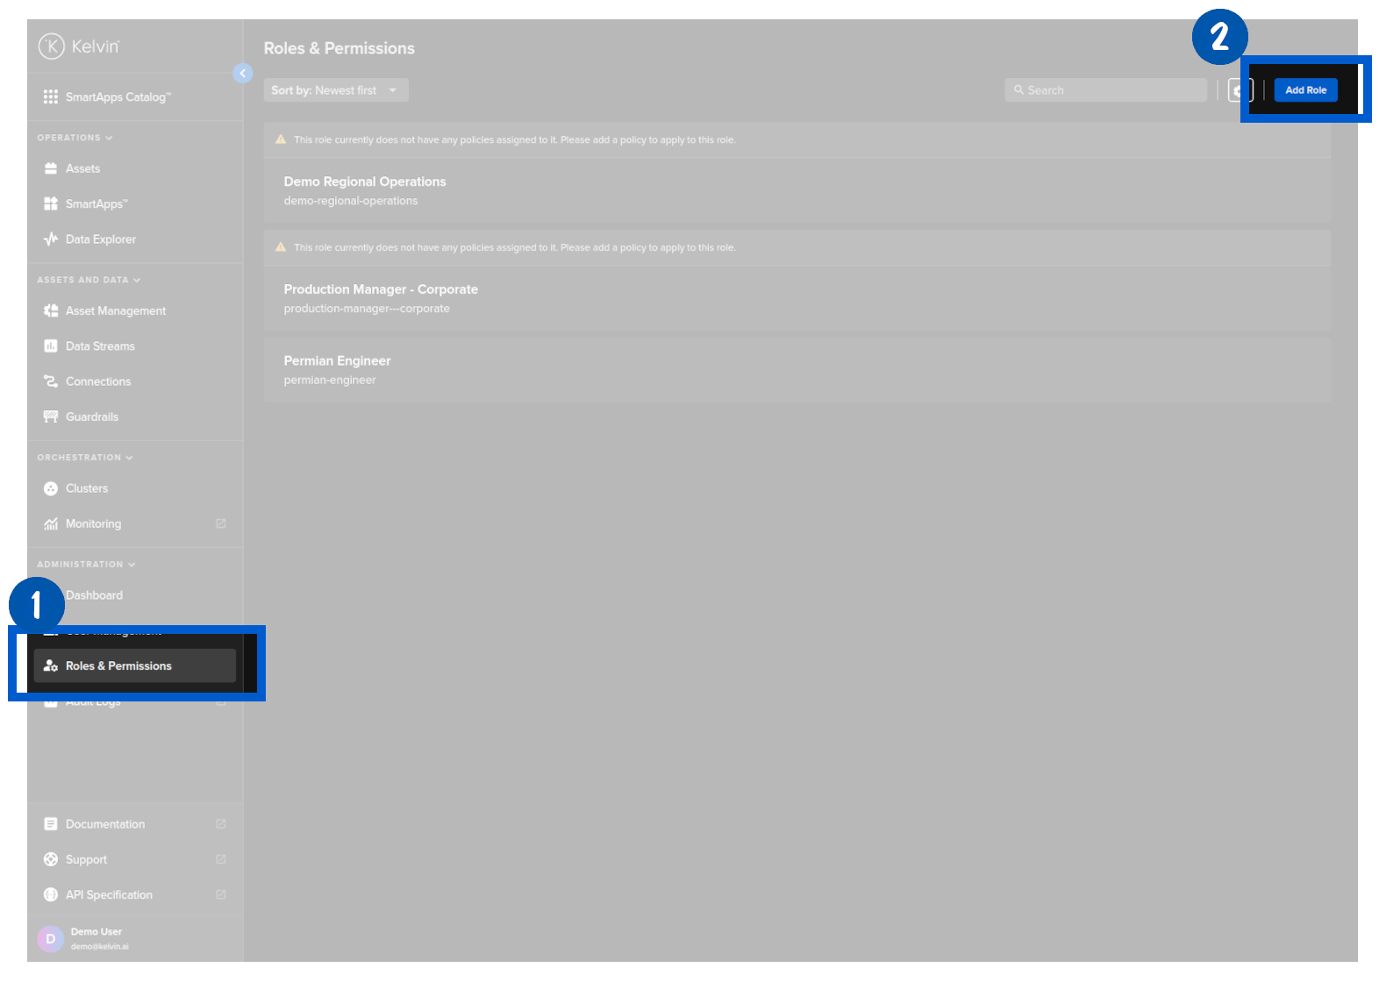Open the settings gear beside Search
Image resolution: width=1386 pixels, height=982 pixels.
(x=1238, y=90)
